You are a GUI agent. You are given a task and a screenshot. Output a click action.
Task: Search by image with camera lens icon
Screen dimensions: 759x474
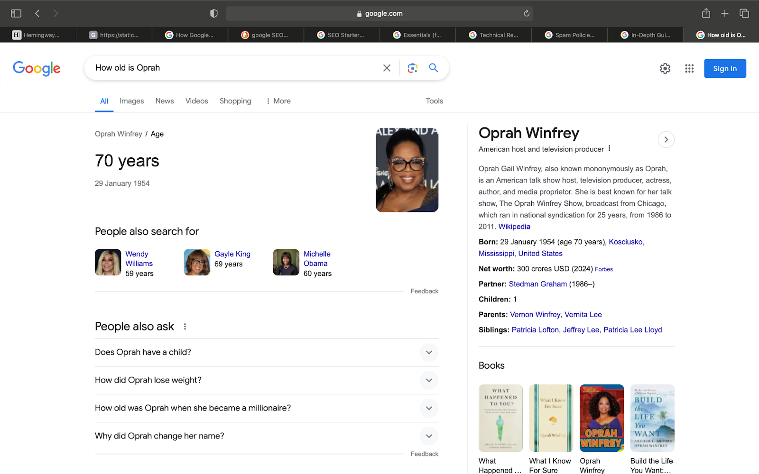coord(413,68)
